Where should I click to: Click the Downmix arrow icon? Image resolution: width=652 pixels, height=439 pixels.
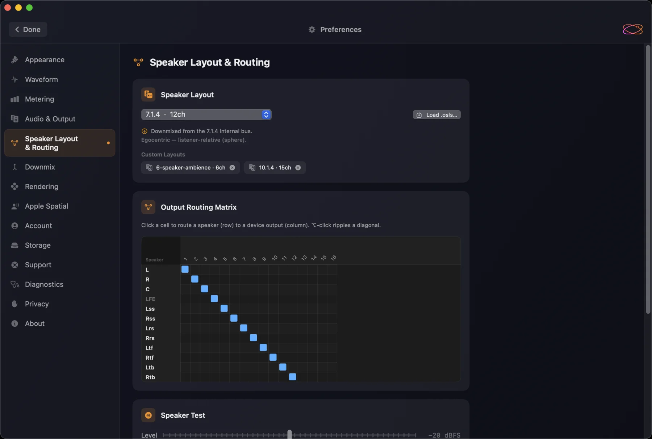(14, 167)
